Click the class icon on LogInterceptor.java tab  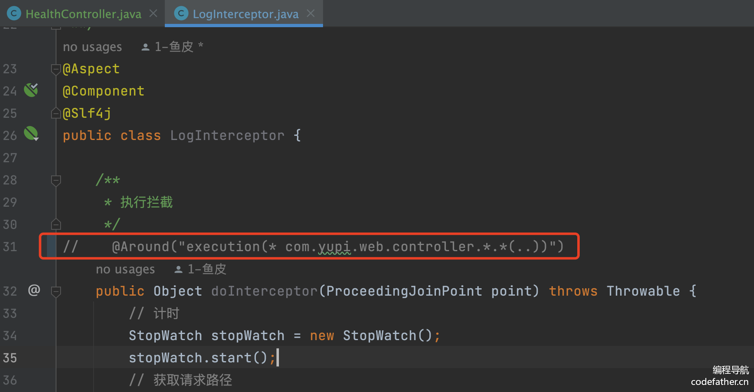181,14
